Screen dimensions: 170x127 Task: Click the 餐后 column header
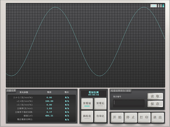(67, 92)
